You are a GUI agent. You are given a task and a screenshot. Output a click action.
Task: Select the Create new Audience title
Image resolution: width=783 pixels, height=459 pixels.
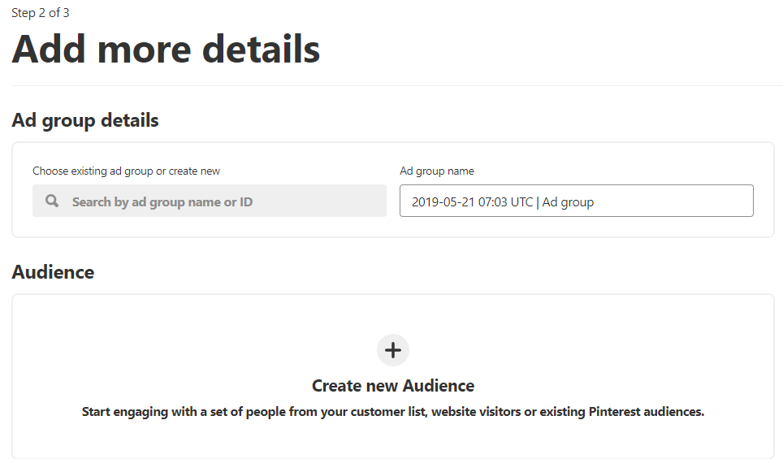click(393, 386)
